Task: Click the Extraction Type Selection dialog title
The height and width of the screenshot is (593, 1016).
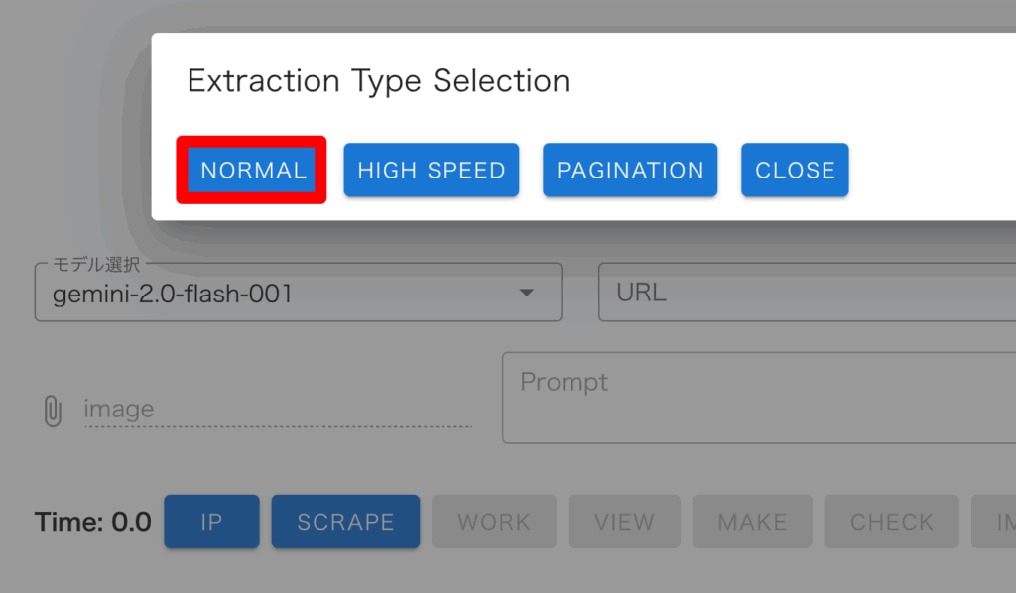Action: (x=378, y=81)
